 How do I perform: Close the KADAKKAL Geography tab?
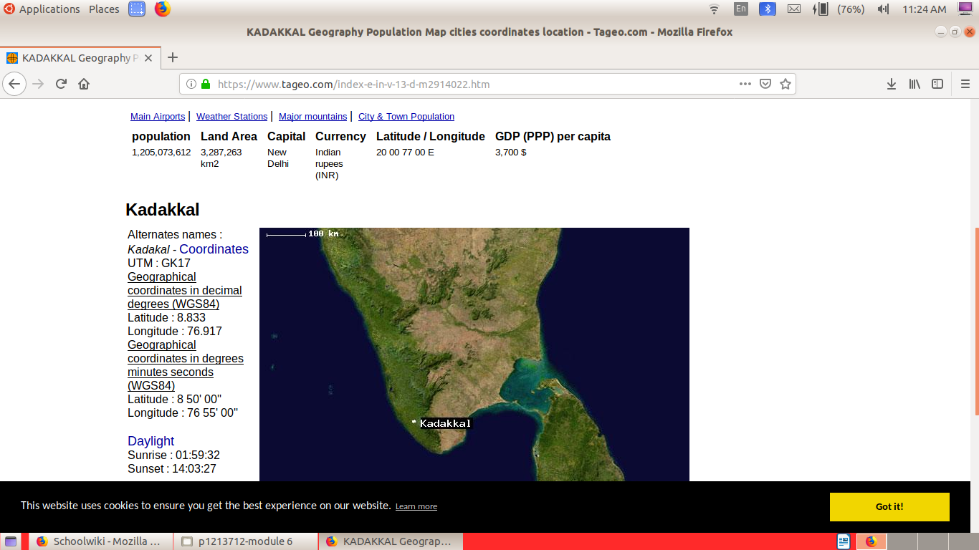(148, 58)
